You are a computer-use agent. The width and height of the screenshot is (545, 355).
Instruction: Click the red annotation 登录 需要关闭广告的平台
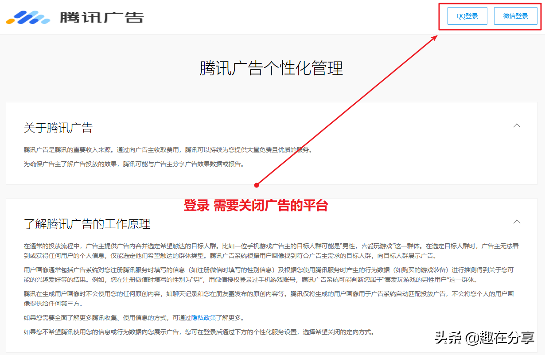click(x=255, y=206)
